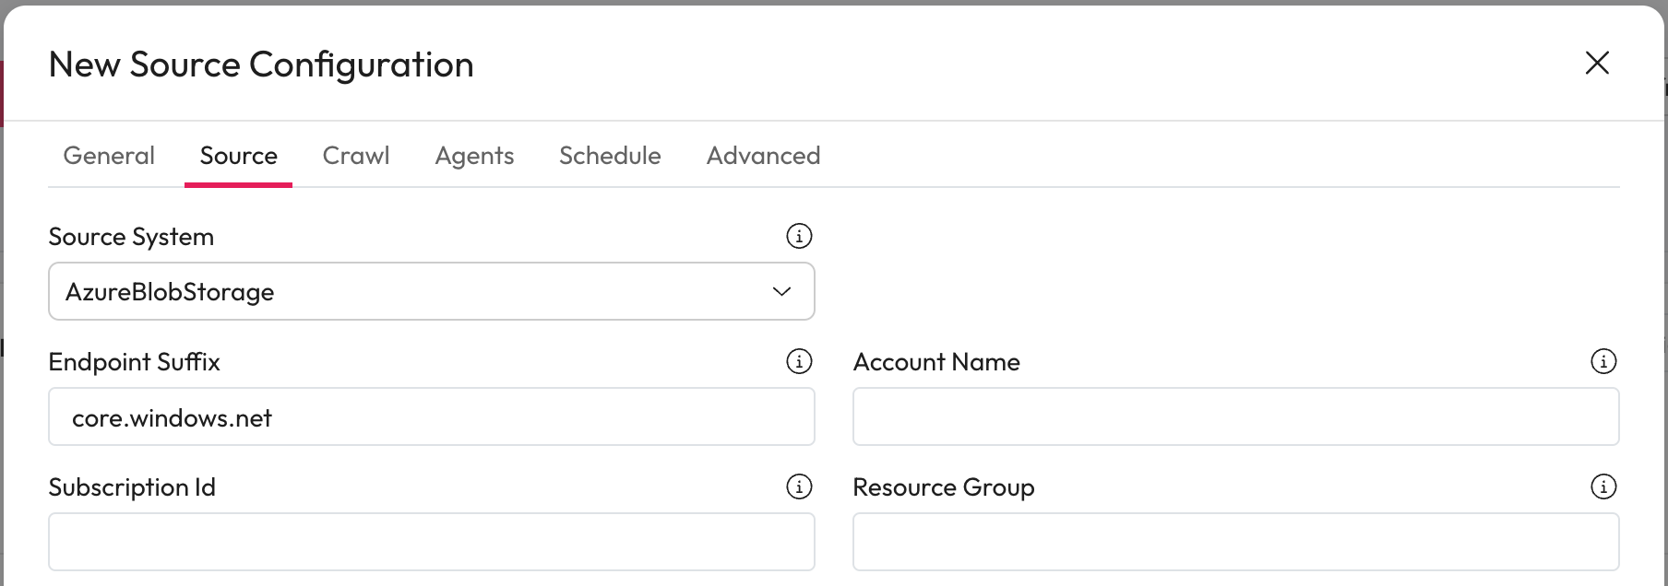Switch to the Schedule tab

[x=610, y=156]
